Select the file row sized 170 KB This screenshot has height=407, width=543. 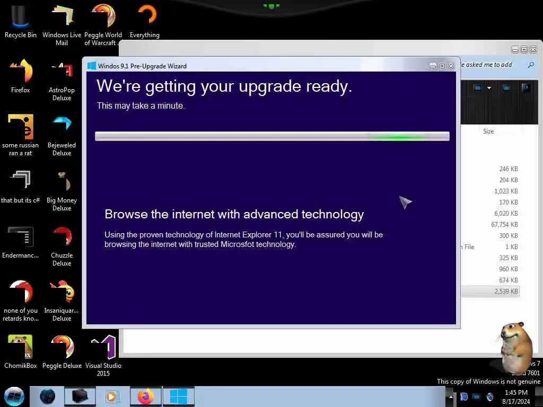pos(489,202)
